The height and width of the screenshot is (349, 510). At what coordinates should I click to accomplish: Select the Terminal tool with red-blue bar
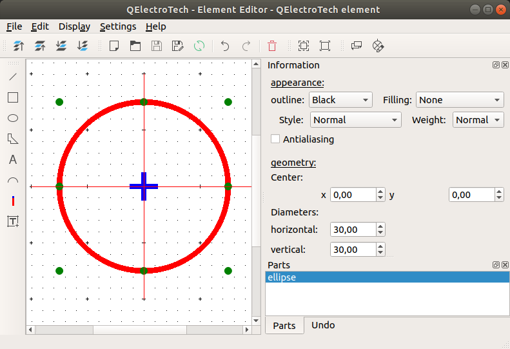pos(13,201)
